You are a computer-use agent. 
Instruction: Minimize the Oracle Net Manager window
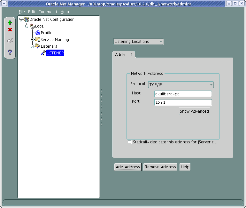click(x=229, y=4)
